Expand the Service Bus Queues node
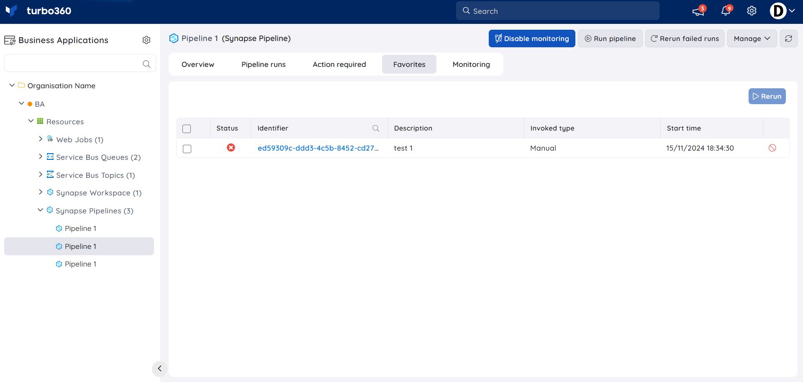This screenshot has width=803, height=382. pyautogui.click(x=41, y=156)
